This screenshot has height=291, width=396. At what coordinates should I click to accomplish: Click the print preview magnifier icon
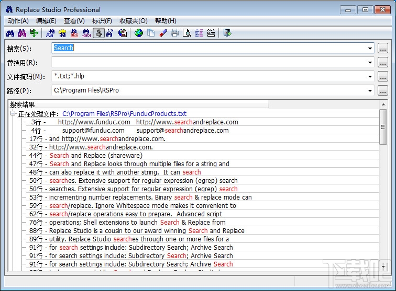(186, 33)
